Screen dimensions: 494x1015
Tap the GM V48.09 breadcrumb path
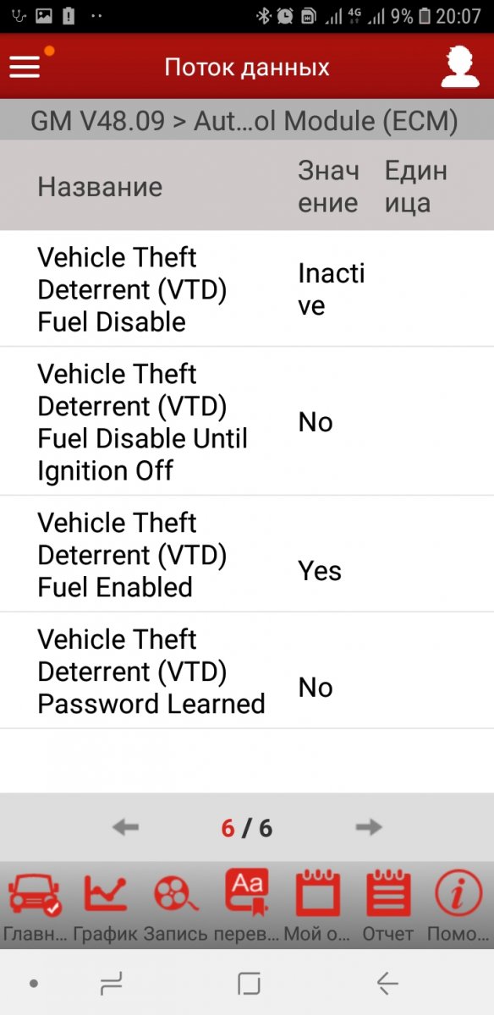pyautogui.click(x=244, y=121)
